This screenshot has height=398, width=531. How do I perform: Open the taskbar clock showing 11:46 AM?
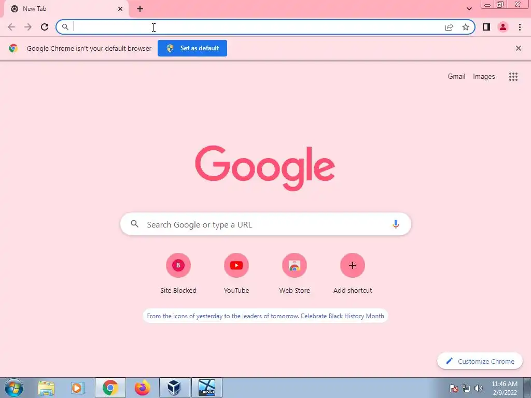504,388
